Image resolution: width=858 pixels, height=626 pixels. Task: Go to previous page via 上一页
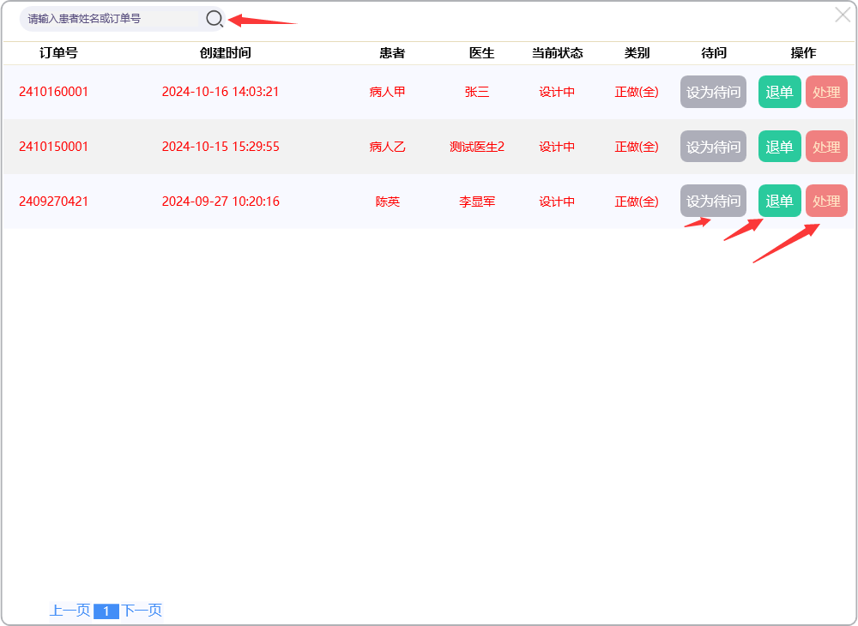click(69, 611)
